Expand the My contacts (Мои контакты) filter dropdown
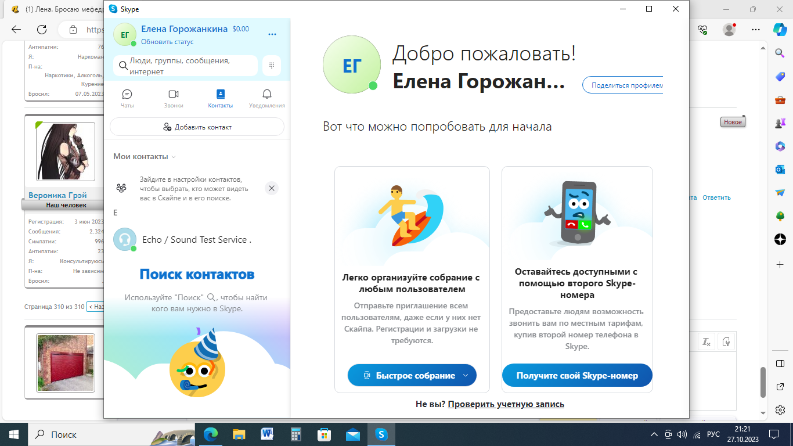793x446 pixels. point(145,156)
